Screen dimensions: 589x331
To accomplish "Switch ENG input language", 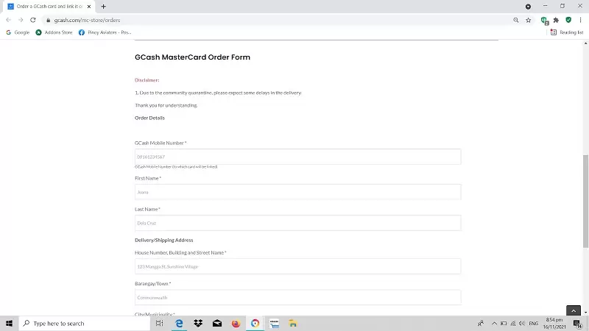I will (x=533, y=324).
